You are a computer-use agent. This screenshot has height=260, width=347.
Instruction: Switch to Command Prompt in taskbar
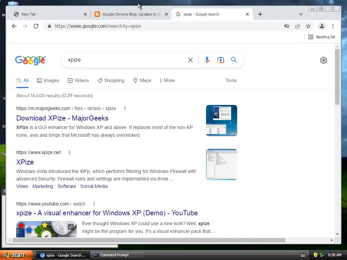point(117,255)
